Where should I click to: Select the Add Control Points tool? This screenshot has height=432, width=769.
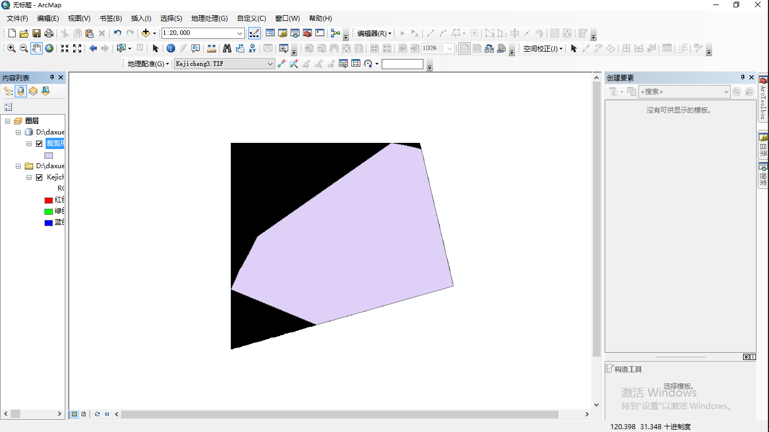pyautogui.click(x=281, y=64)
